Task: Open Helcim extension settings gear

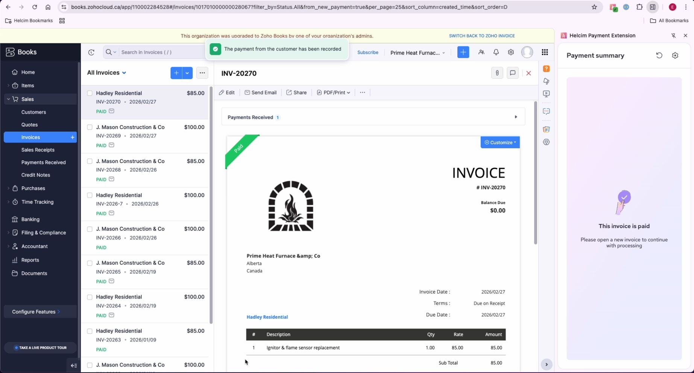Action: point(675,55)
